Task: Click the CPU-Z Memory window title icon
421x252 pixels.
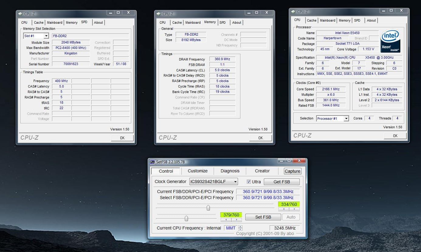Action: 159,14
